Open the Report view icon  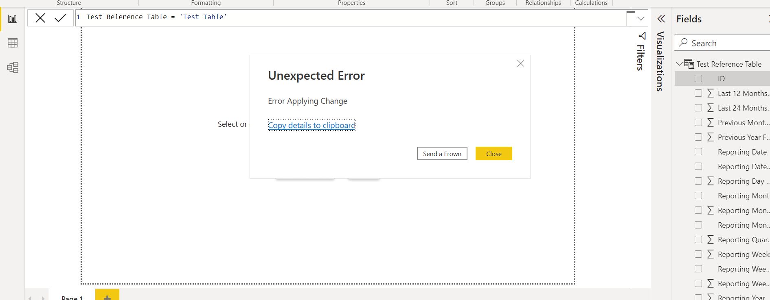click(x=13, y=19)
